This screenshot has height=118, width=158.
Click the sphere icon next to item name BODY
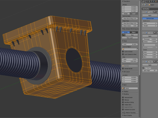point(123,88)
